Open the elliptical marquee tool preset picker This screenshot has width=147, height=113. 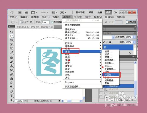tap(16, 22)
